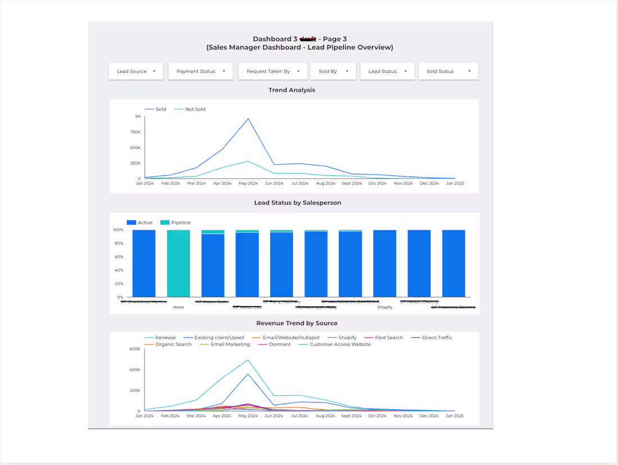Select the teal None bar in salesperson chart
Viewport: 618px width, 465px height.
tap(179, 263)
